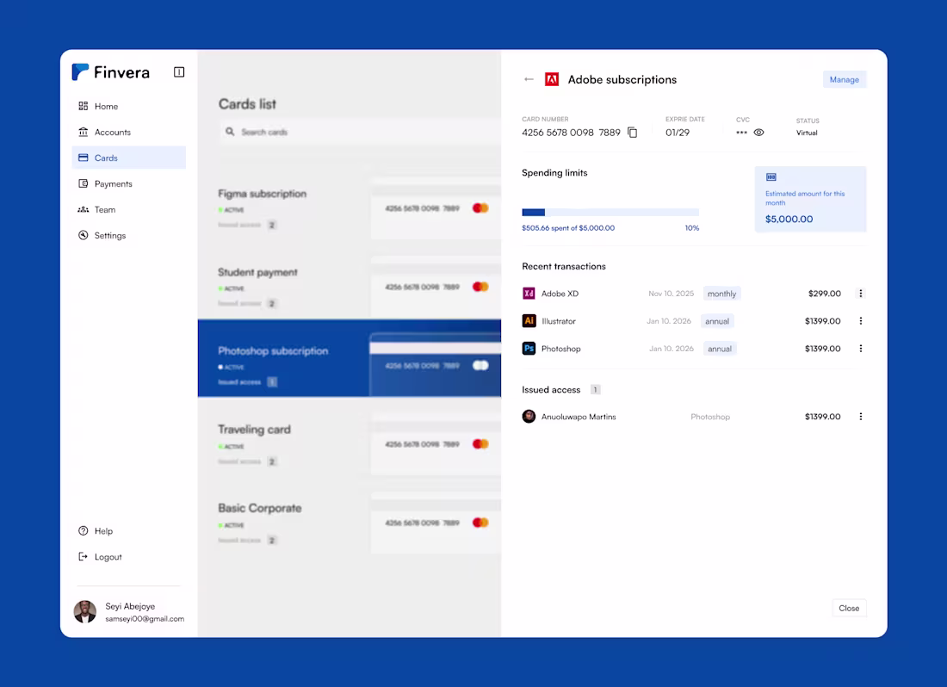
Task: Click the Close button
Action: (x=849, y=608)
